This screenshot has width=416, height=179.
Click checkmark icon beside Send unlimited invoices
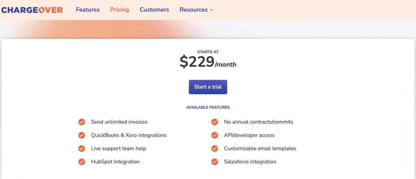[x=82, y=122]
